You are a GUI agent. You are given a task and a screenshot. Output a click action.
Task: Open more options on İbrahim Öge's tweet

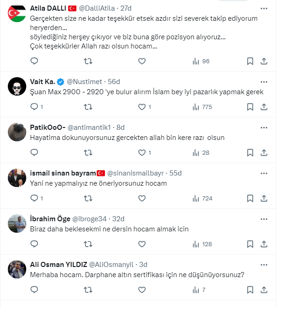pyautogui.click(x=263, y=218)
